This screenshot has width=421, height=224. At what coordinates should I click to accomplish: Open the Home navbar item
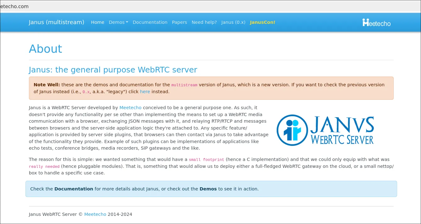(97, 22)
